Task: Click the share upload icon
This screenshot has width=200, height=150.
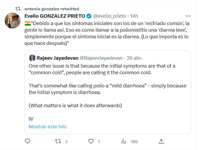Action: coord(162,141)
